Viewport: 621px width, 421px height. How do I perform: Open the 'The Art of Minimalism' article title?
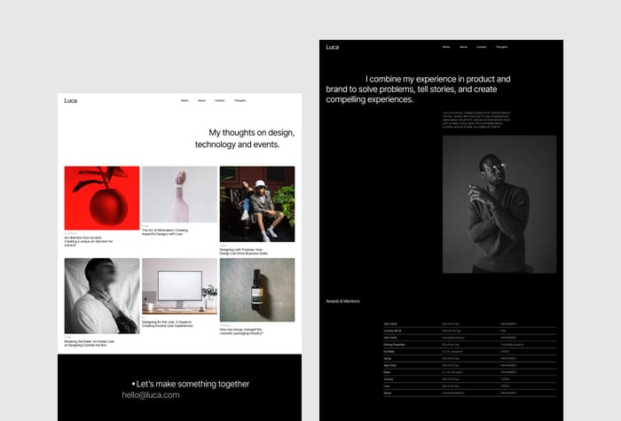[165, 232]
